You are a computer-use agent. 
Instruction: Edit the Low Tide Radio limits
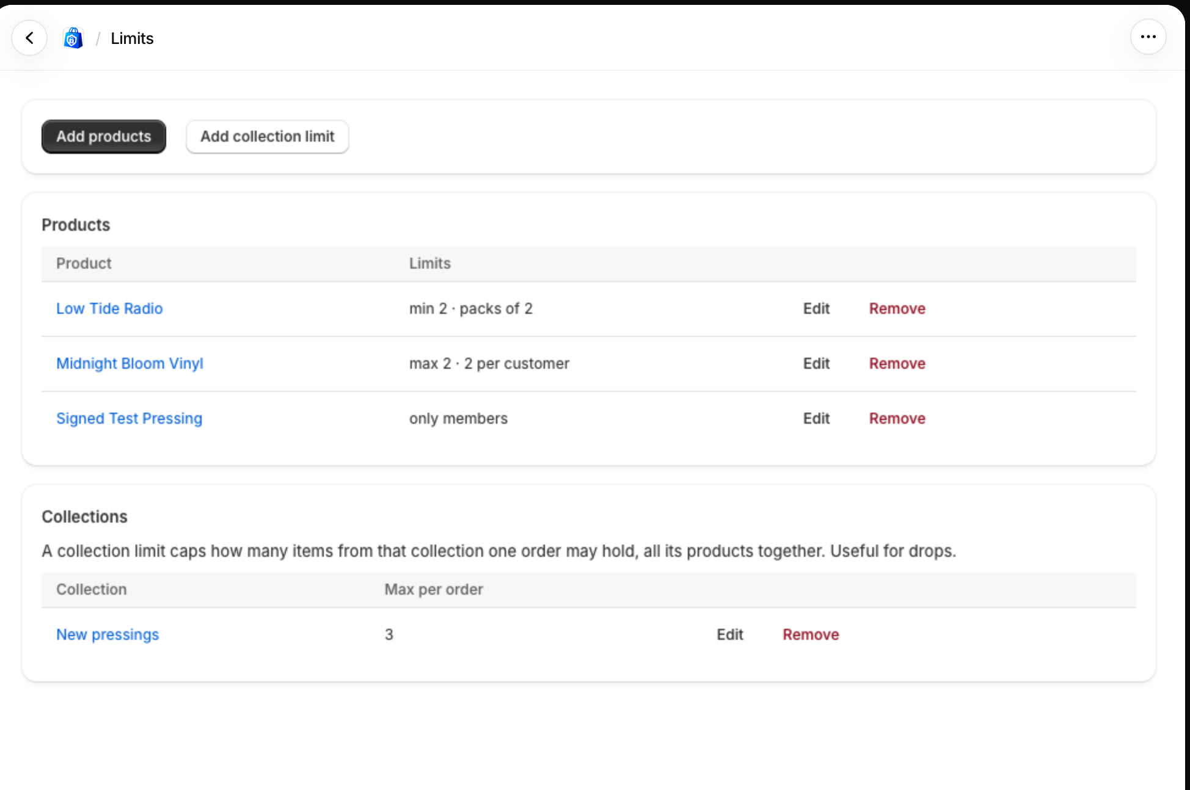click(816, 308)
